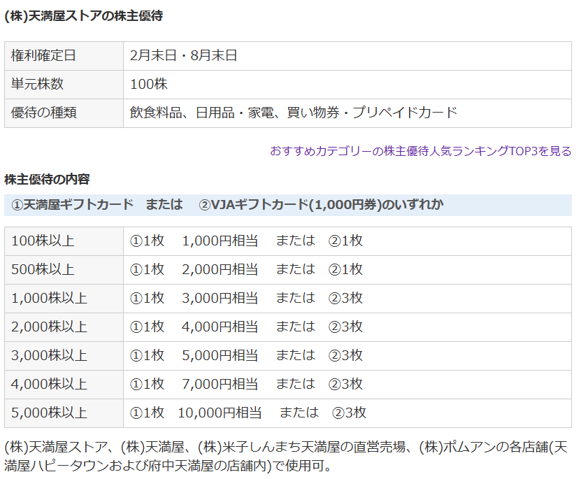This screenshot has height=479, width=581.
Task: Click the blue banner ①天満屋ギフトカード または ②VJAギフトカード
Action: (x=288, y=205)
